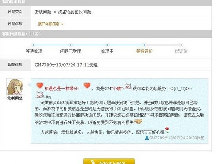Click the face emoticon before #n

pyautogui.click(x=40, y=95)
